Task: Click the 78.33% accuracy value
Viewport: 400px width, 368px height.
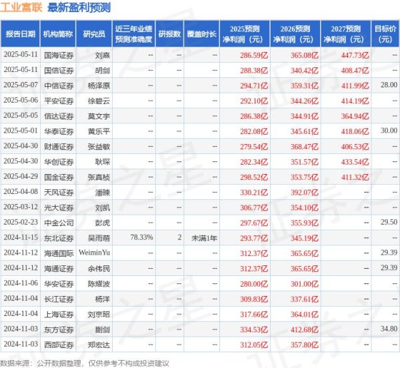Action: coord(141,237)
